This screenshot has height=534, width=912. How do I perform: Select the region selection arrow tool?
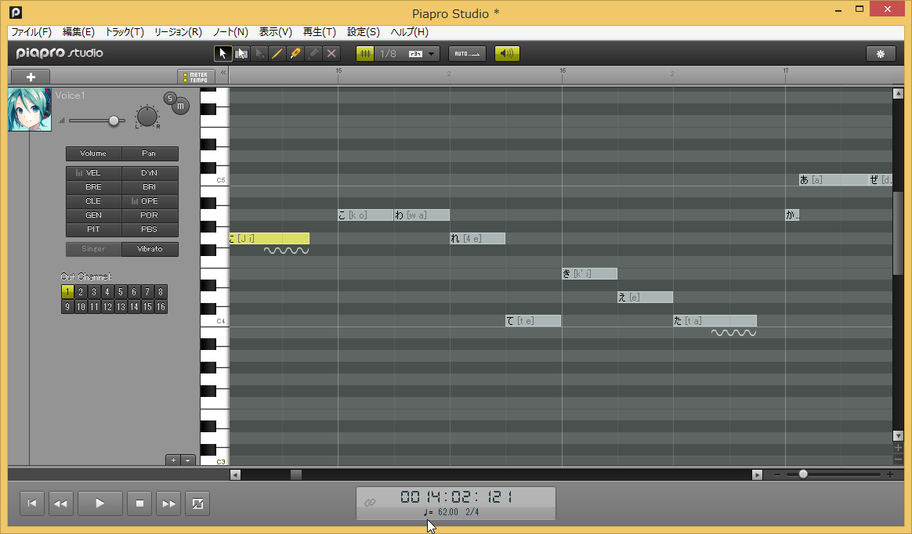click(x=241, y=53)
